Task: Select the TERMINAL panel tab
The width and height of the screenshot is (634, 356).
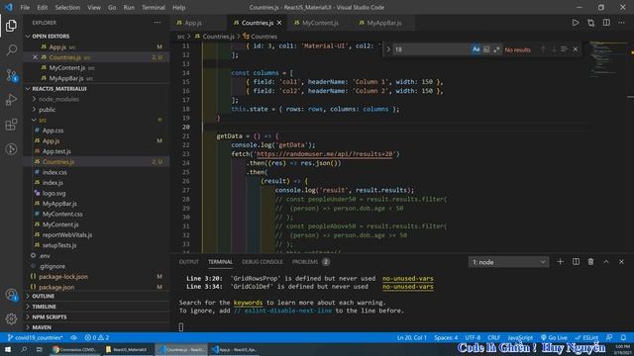Action: 220,262
